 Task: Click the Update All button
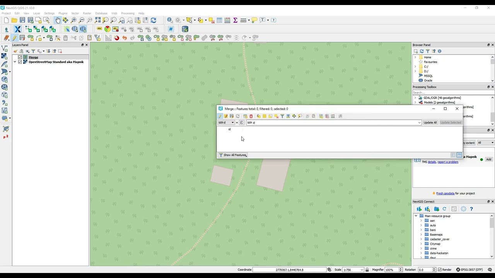pyautogui.click(x=430, y=122)
